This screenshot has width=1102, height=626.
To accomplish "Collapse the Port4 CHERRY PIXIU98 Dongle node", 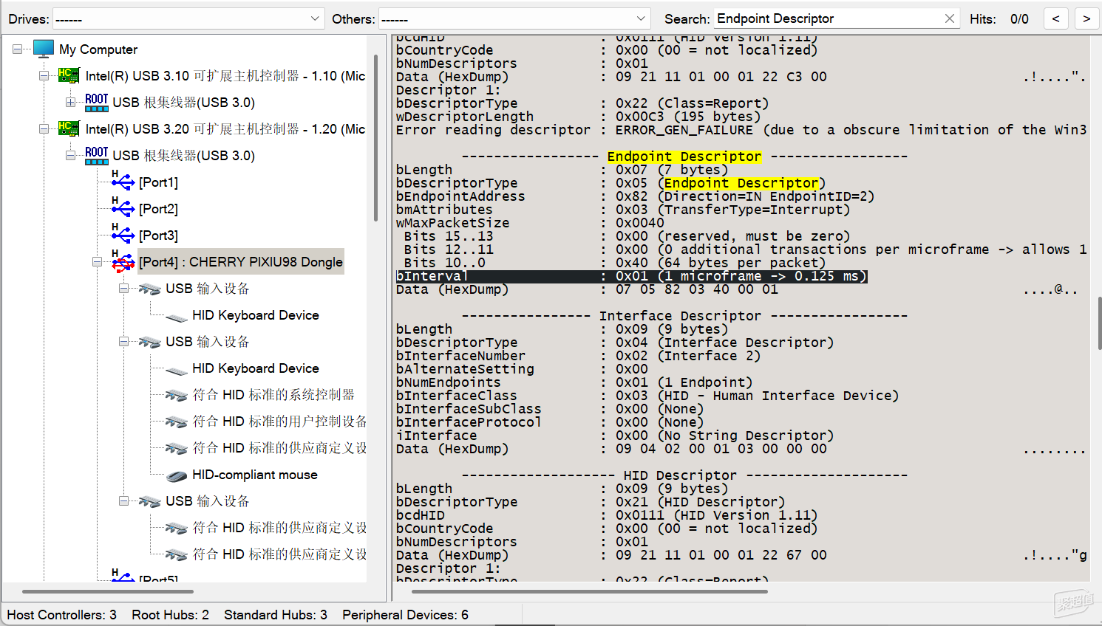I will 97,262.
